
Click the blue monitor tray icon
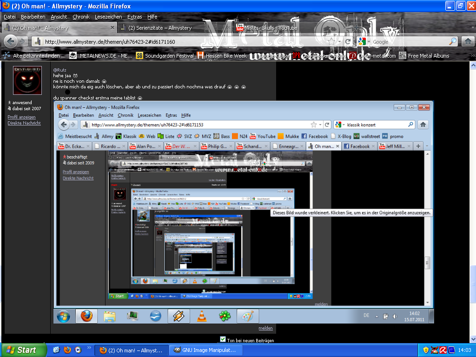click(x=451, y=350)
